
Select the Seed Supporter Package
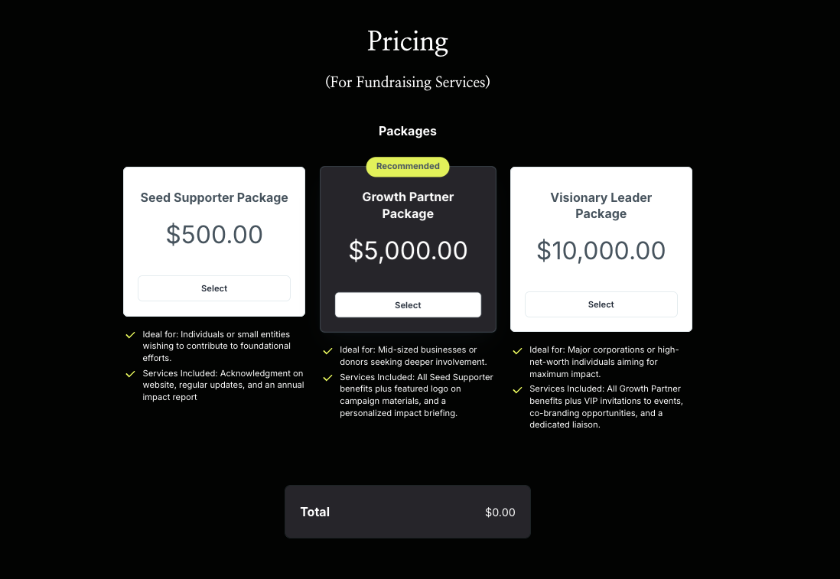point(214,288)
